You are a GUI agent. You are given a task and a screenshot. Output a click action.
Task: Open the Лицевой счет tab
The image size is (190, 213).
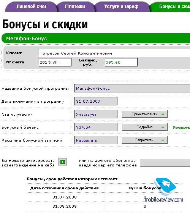(x=31, y=6)
